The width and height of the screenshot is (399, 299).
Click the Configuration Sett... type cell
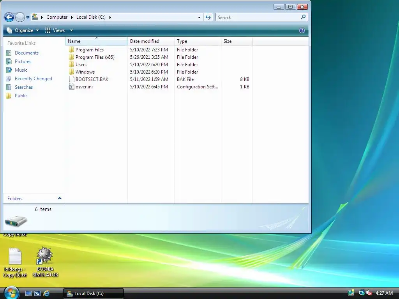pos(198,87)
